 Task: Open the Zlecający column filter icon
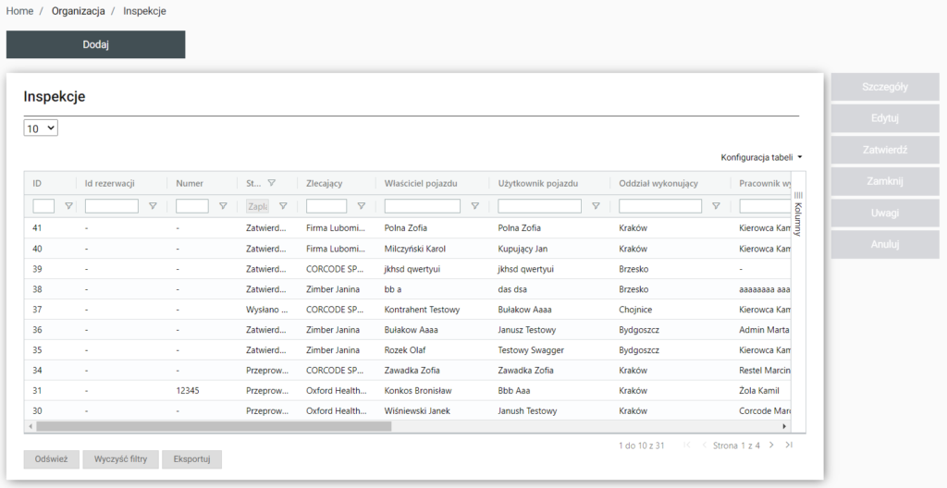point(362,206)
